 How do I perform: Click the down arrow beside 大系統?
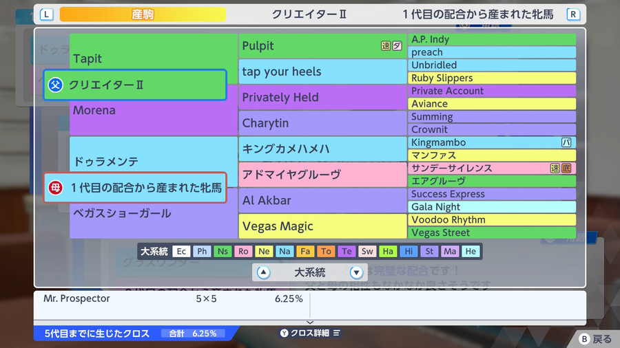pyautogui.click(x=356, y=272)
